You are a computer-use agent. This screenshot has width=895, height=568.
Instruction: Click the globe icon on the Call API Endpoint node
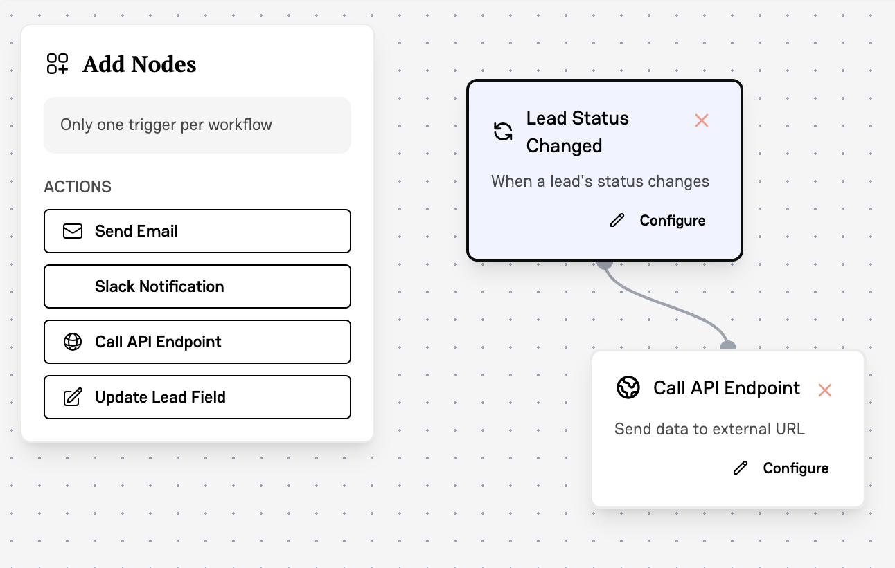click(x=628, y=388)
